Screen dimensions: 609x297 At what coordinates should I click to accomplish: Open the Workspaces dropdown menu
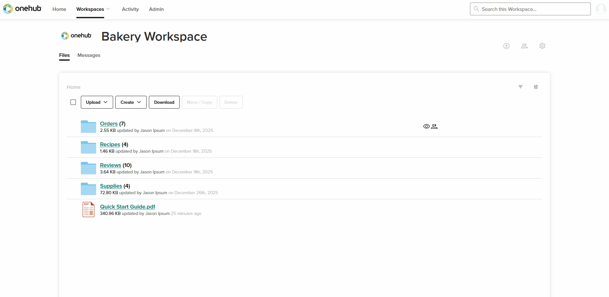click(93, 9)
